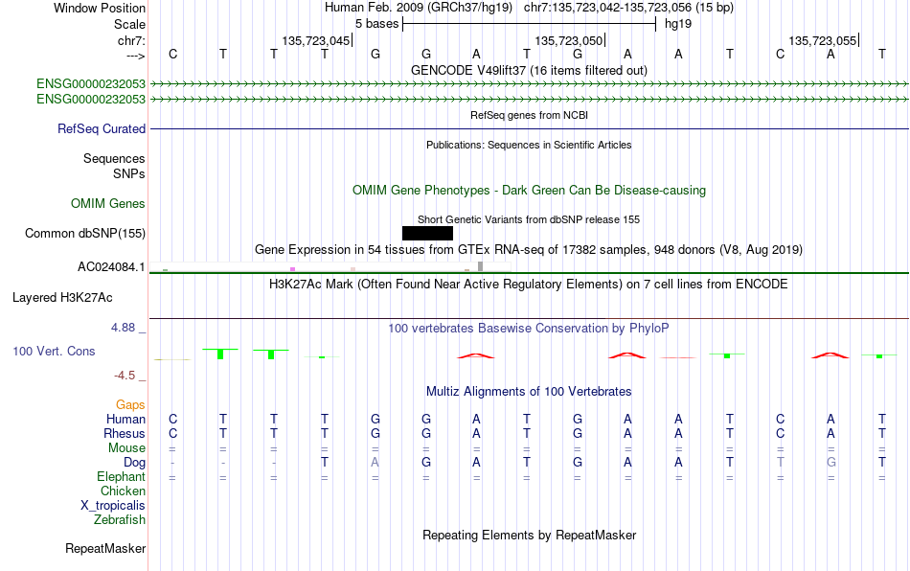Click the Common dbSNP(155) label
This screenshot has height=571, width=910.
pyautogui.click(x=85, y=233)
